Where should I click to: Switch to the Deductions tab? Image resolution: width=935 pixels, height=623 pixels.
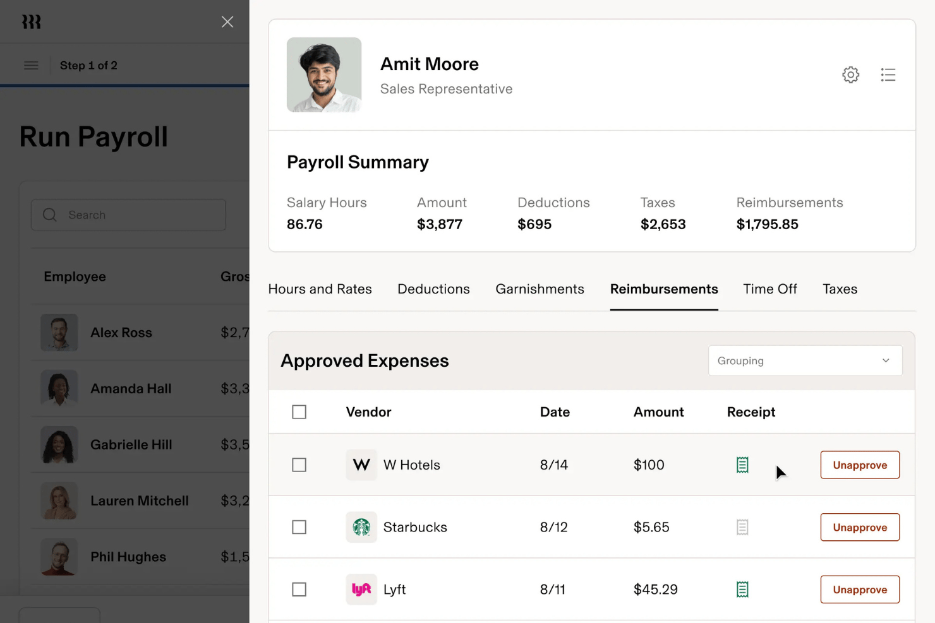(x=433, y=289)
